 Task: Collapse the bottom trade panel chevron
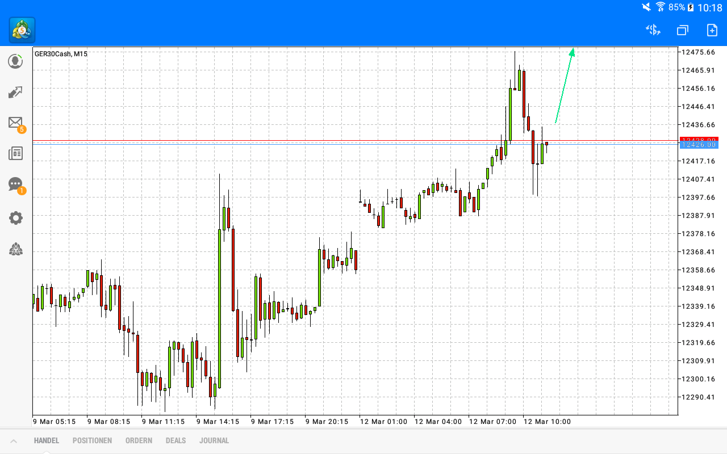[x=14, y=440]
